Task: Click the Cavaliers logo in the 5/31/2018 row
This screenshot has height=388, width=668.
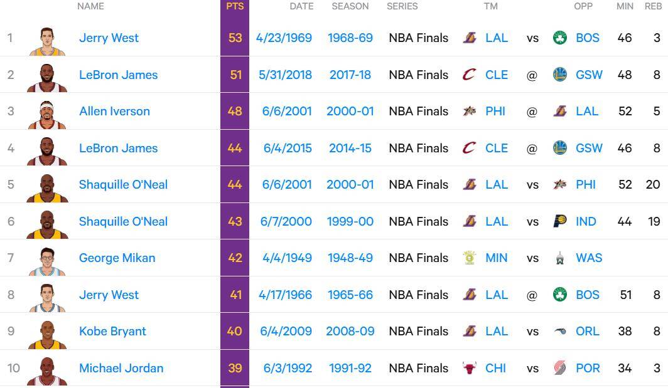Action: coord(469,75)
